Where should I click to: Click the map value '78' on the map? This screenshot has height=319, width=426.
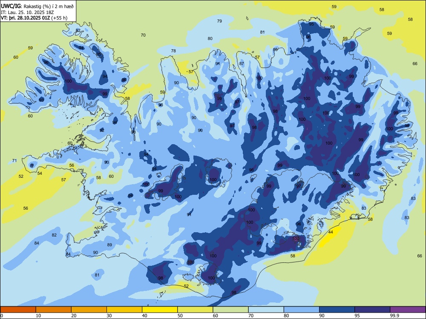(173, 51)
